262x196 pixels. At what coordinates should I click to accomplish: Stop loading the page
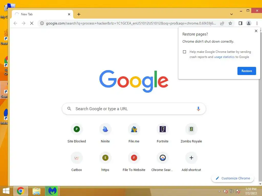[31, 23]
